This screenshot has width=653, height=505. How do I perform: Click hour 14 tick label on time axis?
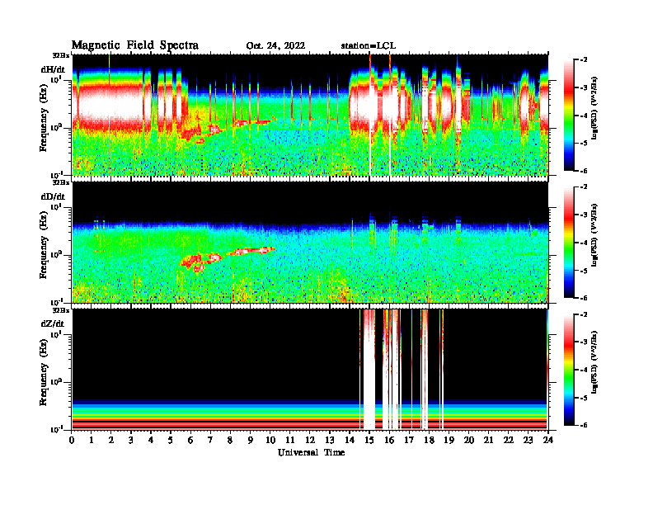350,441
